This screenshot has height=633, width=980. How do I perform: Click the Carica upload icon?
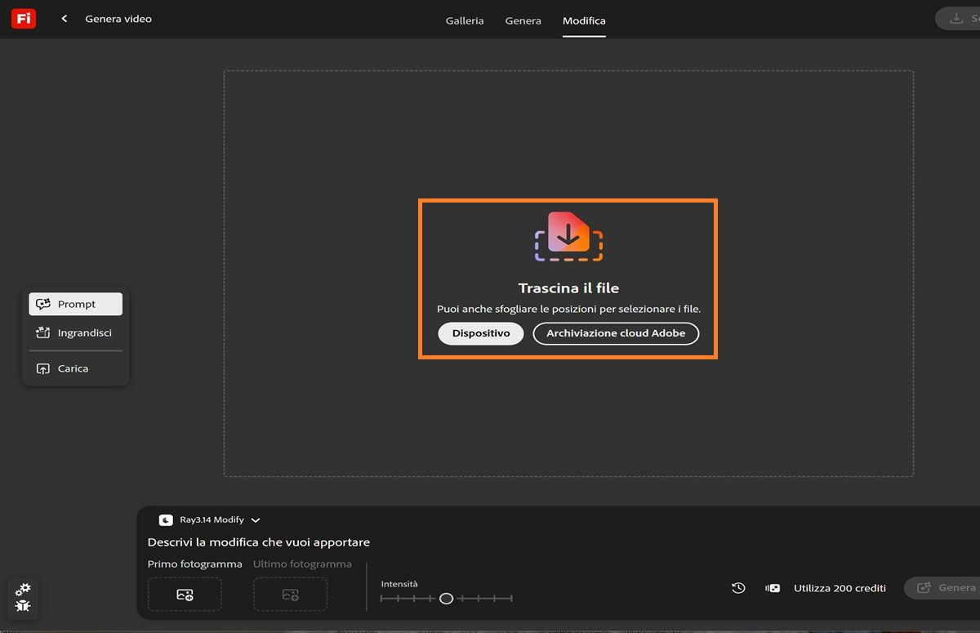[x=43, y=368]
